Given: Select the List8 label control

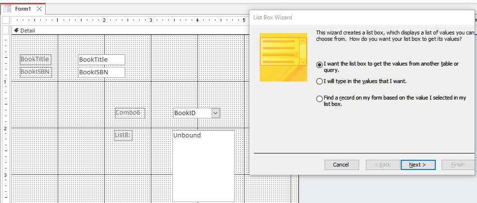Looking at the screenshot, I should pyautogui.click(x=123, y=135).
